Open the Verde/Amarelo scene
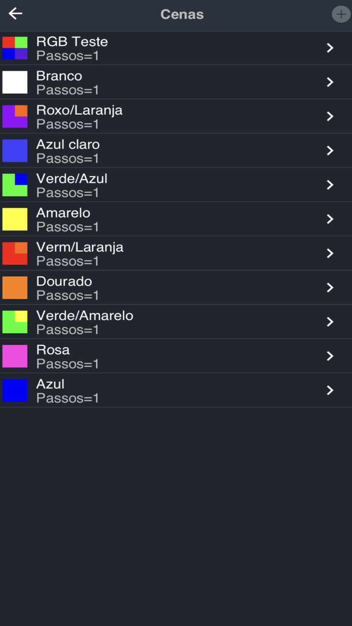Image resolution: width=352 pixels, height=626 pixels. (x=176, y=322)
